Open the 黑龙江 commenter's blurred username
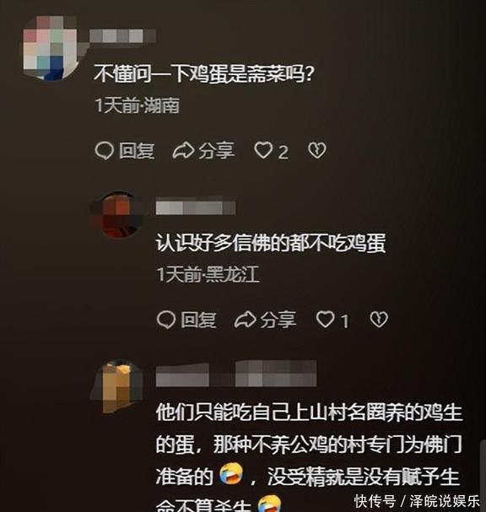This screenshot has width=486, height=512. coord(196,207)
